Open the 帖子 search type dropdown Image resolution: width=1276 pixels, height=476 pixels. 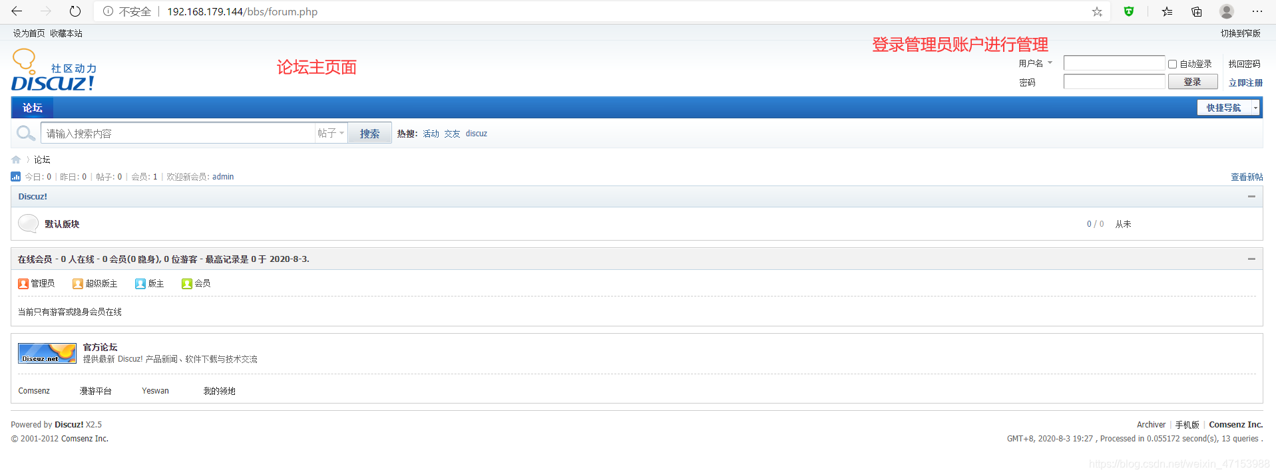pyautogui.click(x=331, y=133)
